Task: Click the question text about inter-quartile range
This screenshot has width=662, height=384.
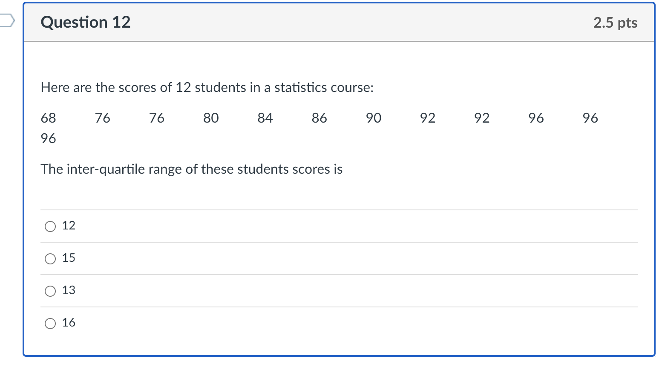Action: [x=191, y=169]
